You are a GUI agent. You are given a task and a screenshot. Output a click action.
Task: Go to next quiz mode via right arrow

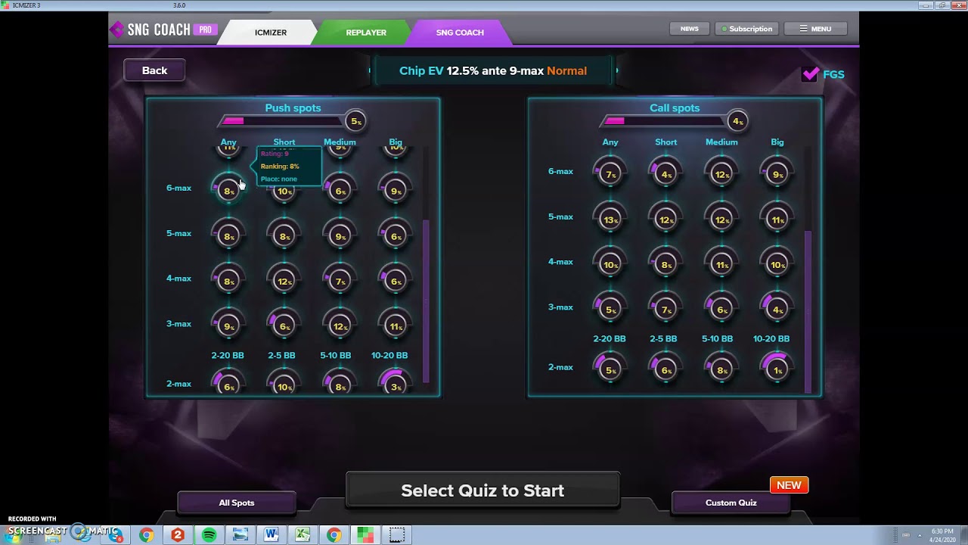[616, 70]
